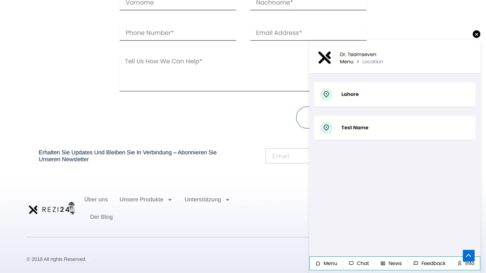This screenshot has width=486, height=273.
Task: Switch to the Chat tab
Action: pyautogui.click(x=359, y=264)
